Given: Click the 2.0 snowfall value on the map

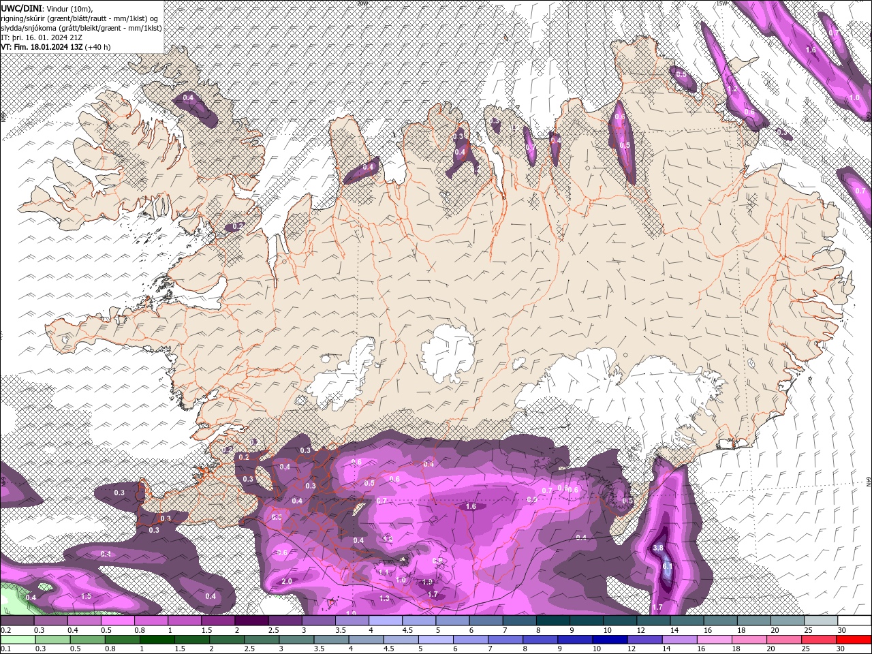Looking at the screenshot, I should coord(287,581).
